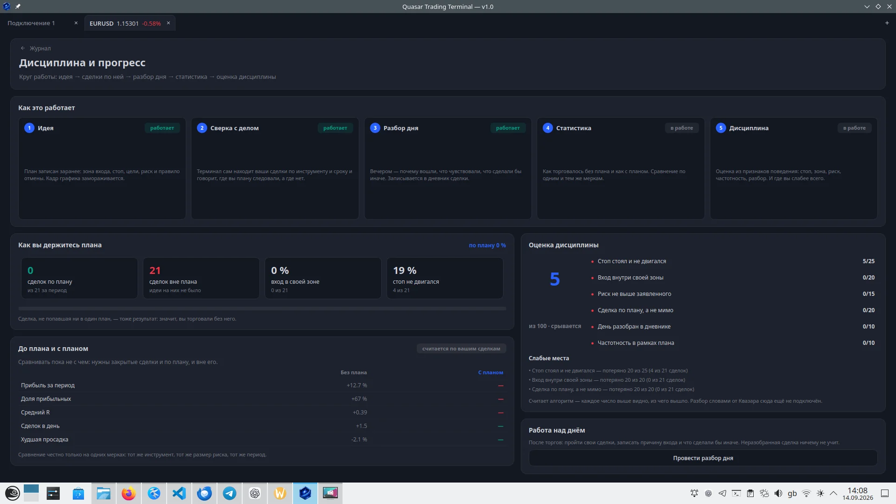Select the 19 % стоп не двигался tile
This screenshot has height=504, width=896.
tap(445, 278)
